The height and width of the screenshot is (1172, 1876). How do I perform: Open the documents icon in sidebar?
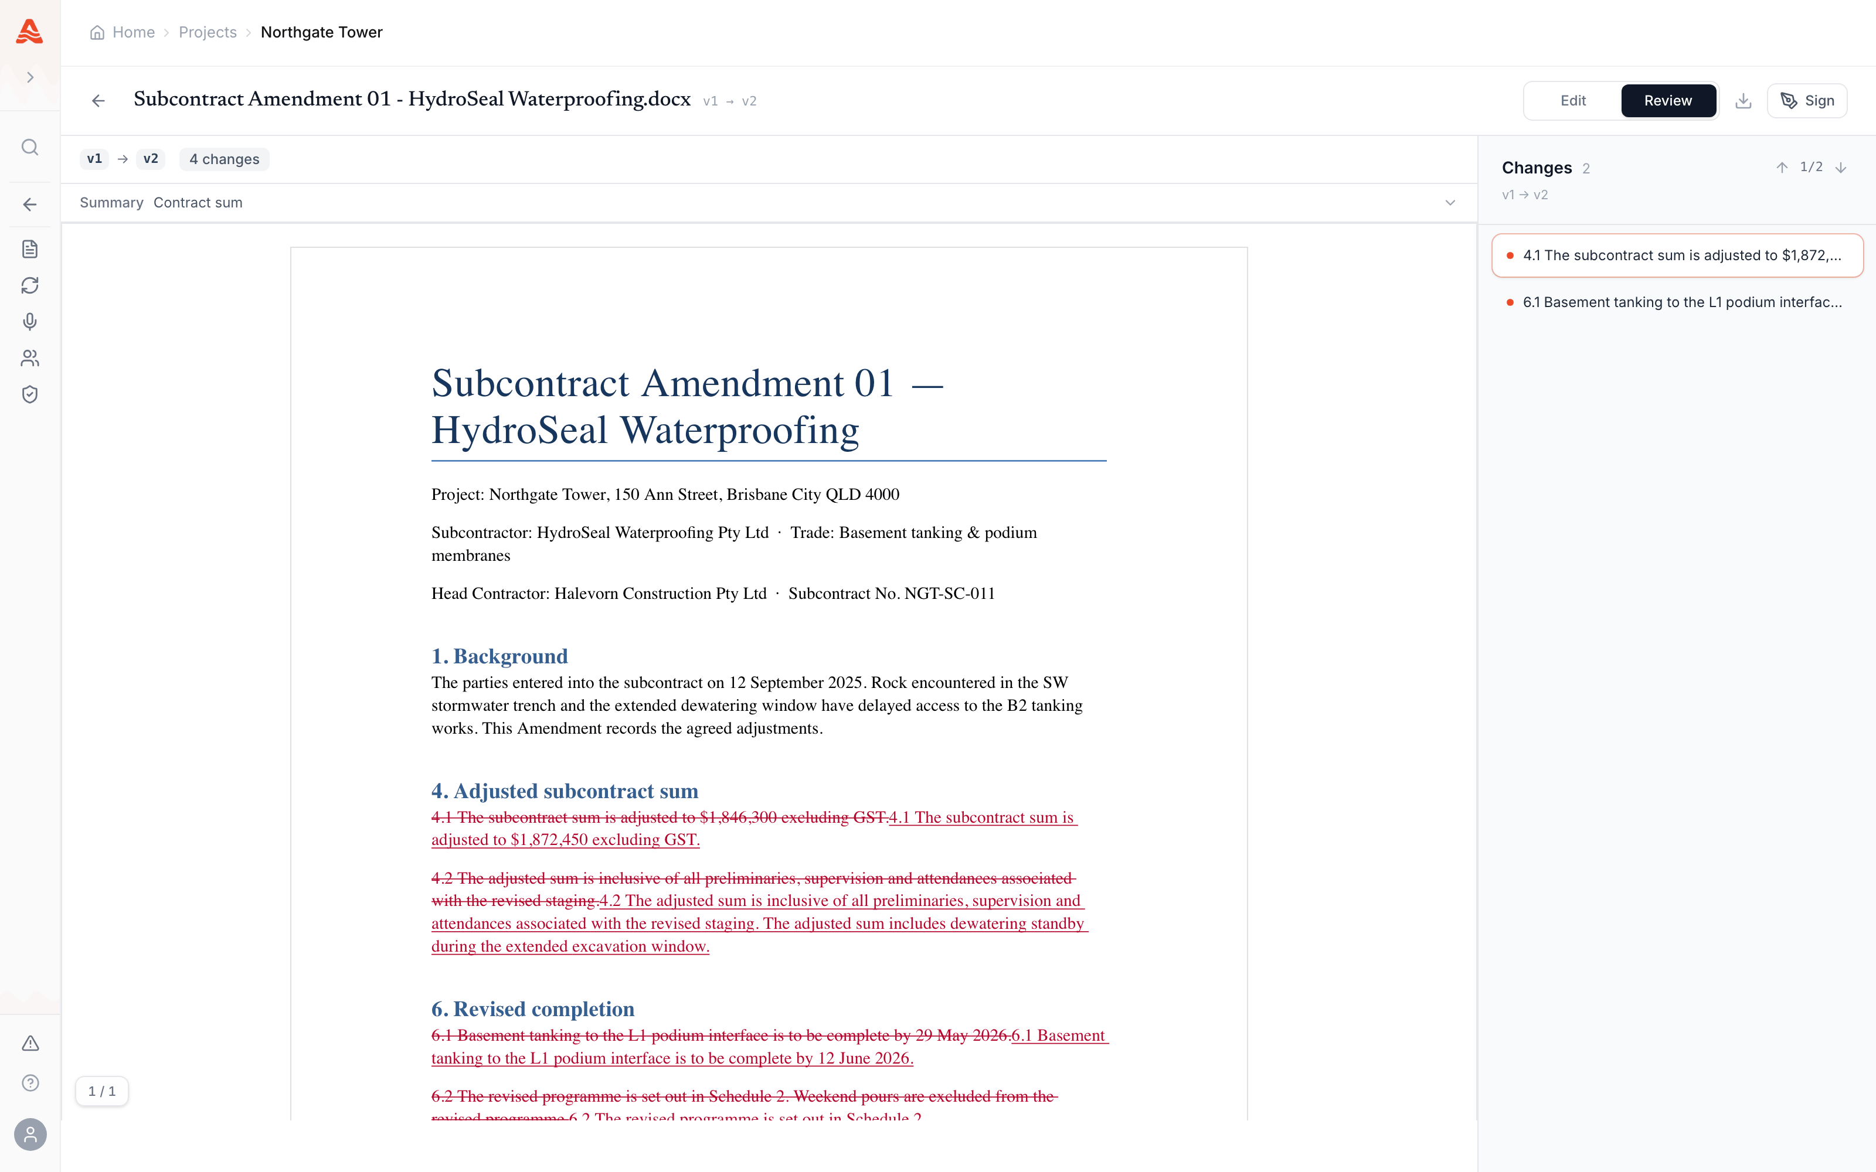(x=30, y=249)
